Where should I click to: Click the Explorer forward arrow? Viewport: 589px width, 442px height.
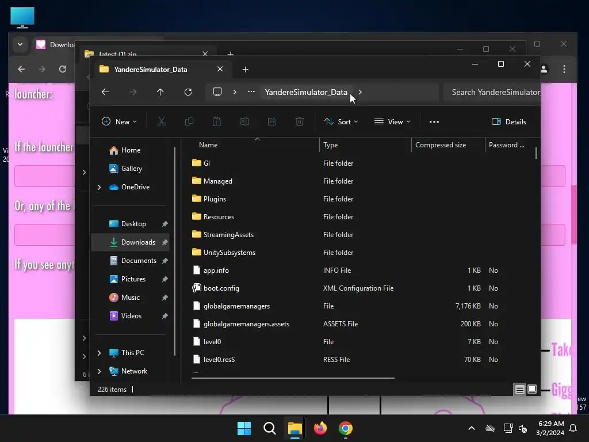click(x=133, y=92)
